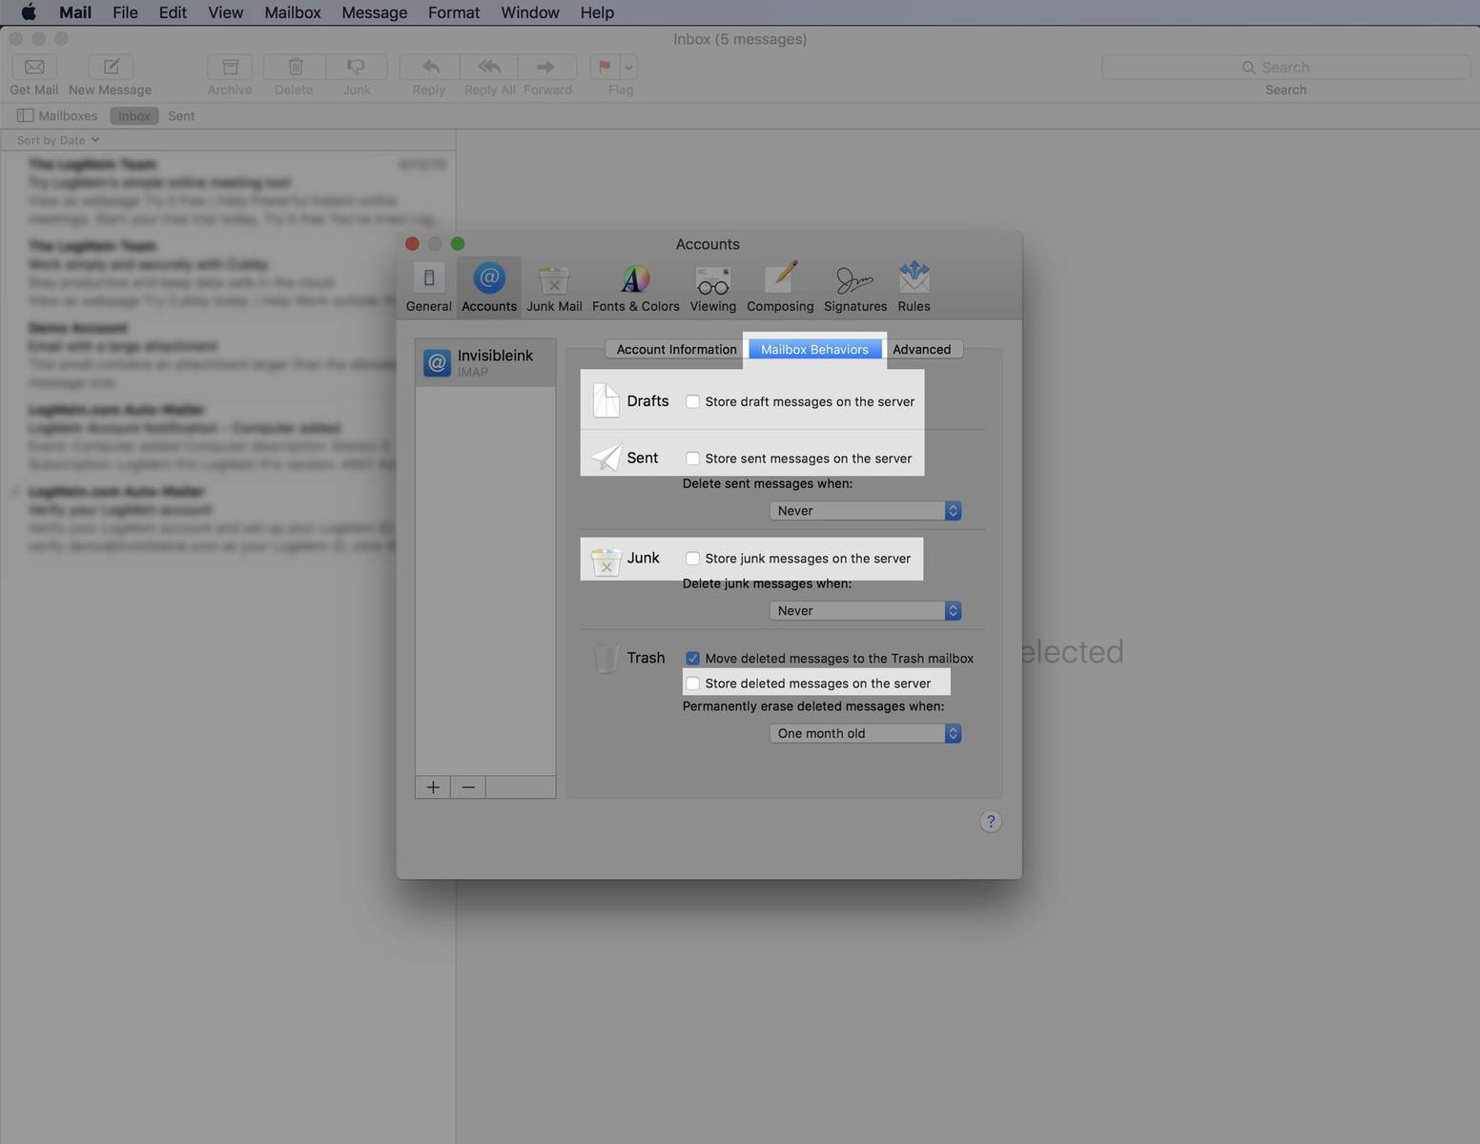This screenshot has width=1480, height=1144.
Task: Enable Store draft messages on the server
Action: (693, 402)
